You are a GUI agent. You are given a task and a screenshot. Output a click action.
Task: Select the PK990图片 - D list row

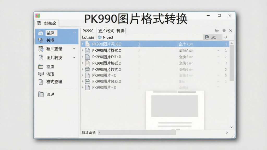coord(155,87)
